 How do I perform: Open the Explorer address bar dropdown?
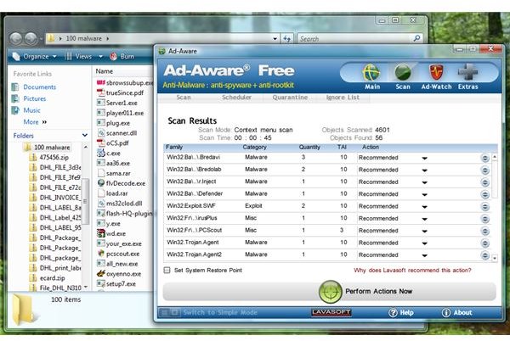point(275,39)
